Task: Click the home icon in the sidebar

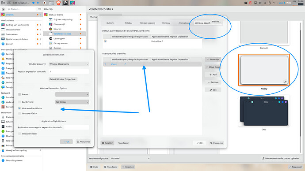Action: click(x=3, y=9)
